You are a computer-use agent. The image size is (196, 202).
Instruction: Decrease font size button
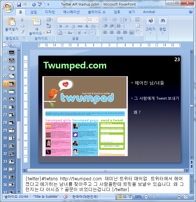[x=85, y=33]
